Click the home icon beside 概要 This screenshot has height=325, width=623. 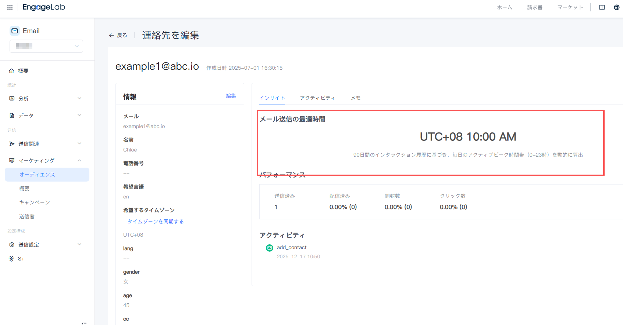(11, 71)
